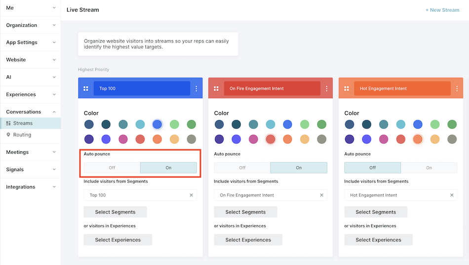Click the drag handle grid icon on Top 100 stream

[86, 88]
